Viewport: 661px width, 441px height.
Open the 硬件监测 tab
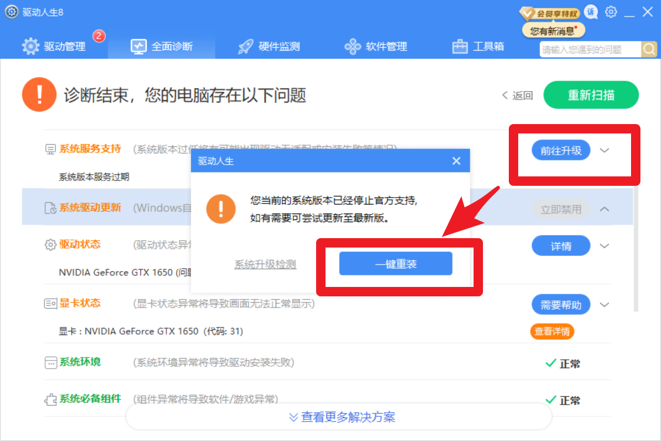(269, 46)
